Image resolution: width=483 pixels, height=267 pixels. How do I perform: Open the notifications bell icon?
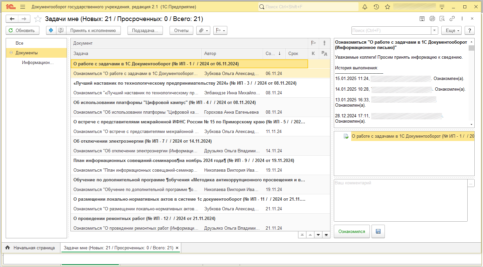pos(365,7)
